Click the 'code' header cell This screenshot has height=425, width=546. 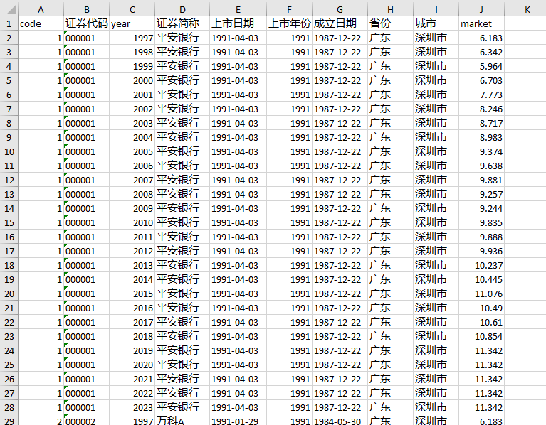pyautogui.click(x=41, y=23)
